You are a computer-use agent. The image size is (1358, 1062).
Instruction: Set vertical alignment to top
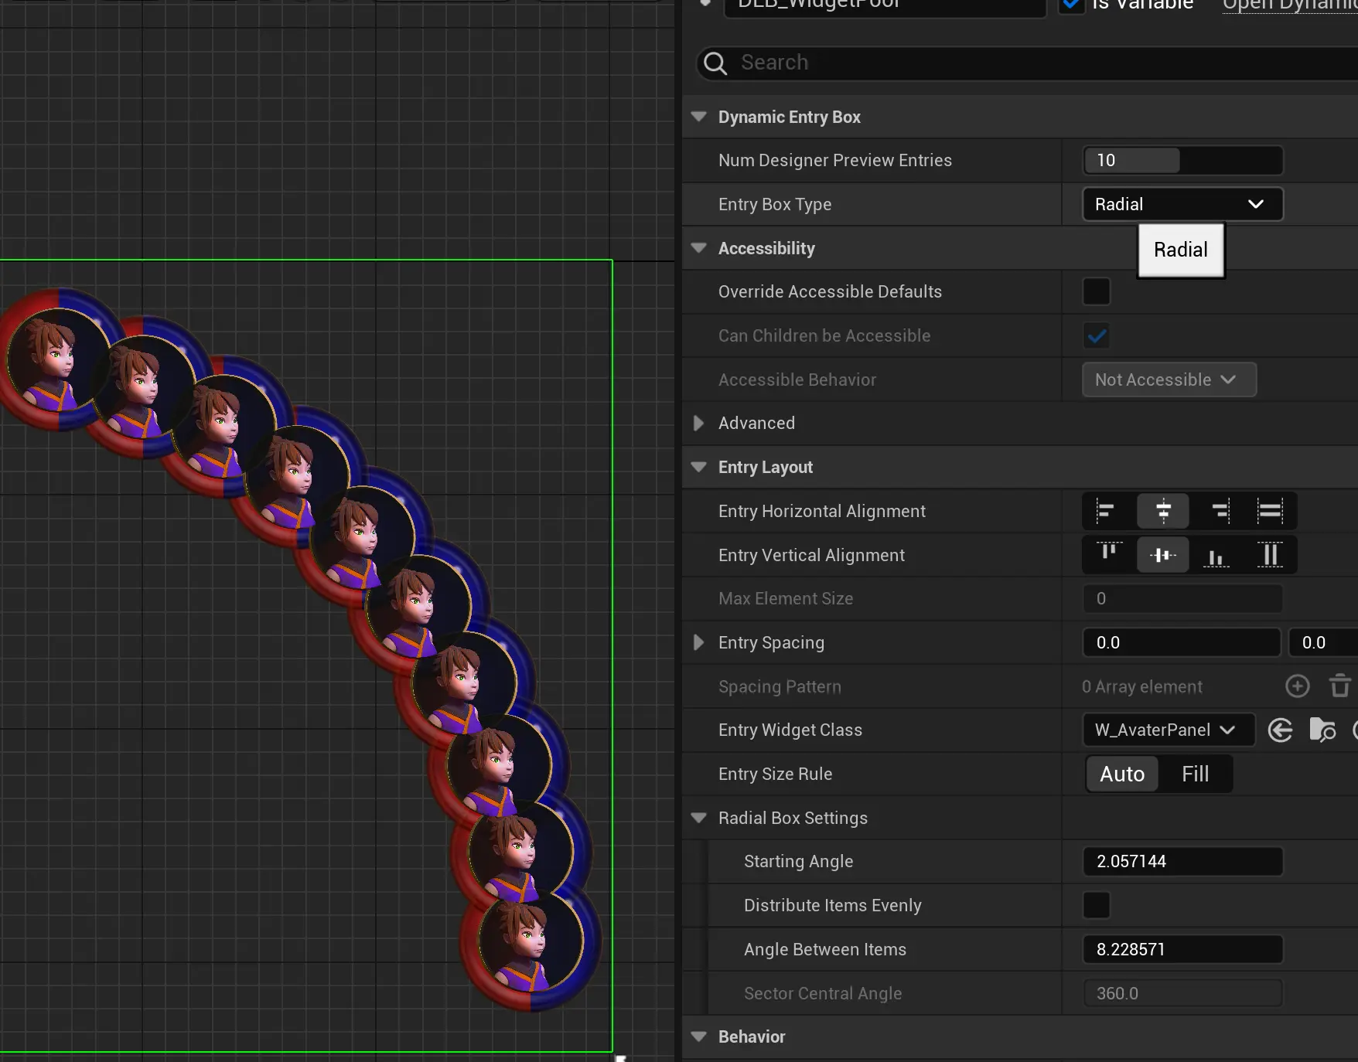point(1108,555)
